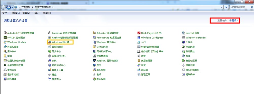The width and height of the screenshot is (254, 94).
Task: Open the 疑难解答 link
Action: pos(190,75)
